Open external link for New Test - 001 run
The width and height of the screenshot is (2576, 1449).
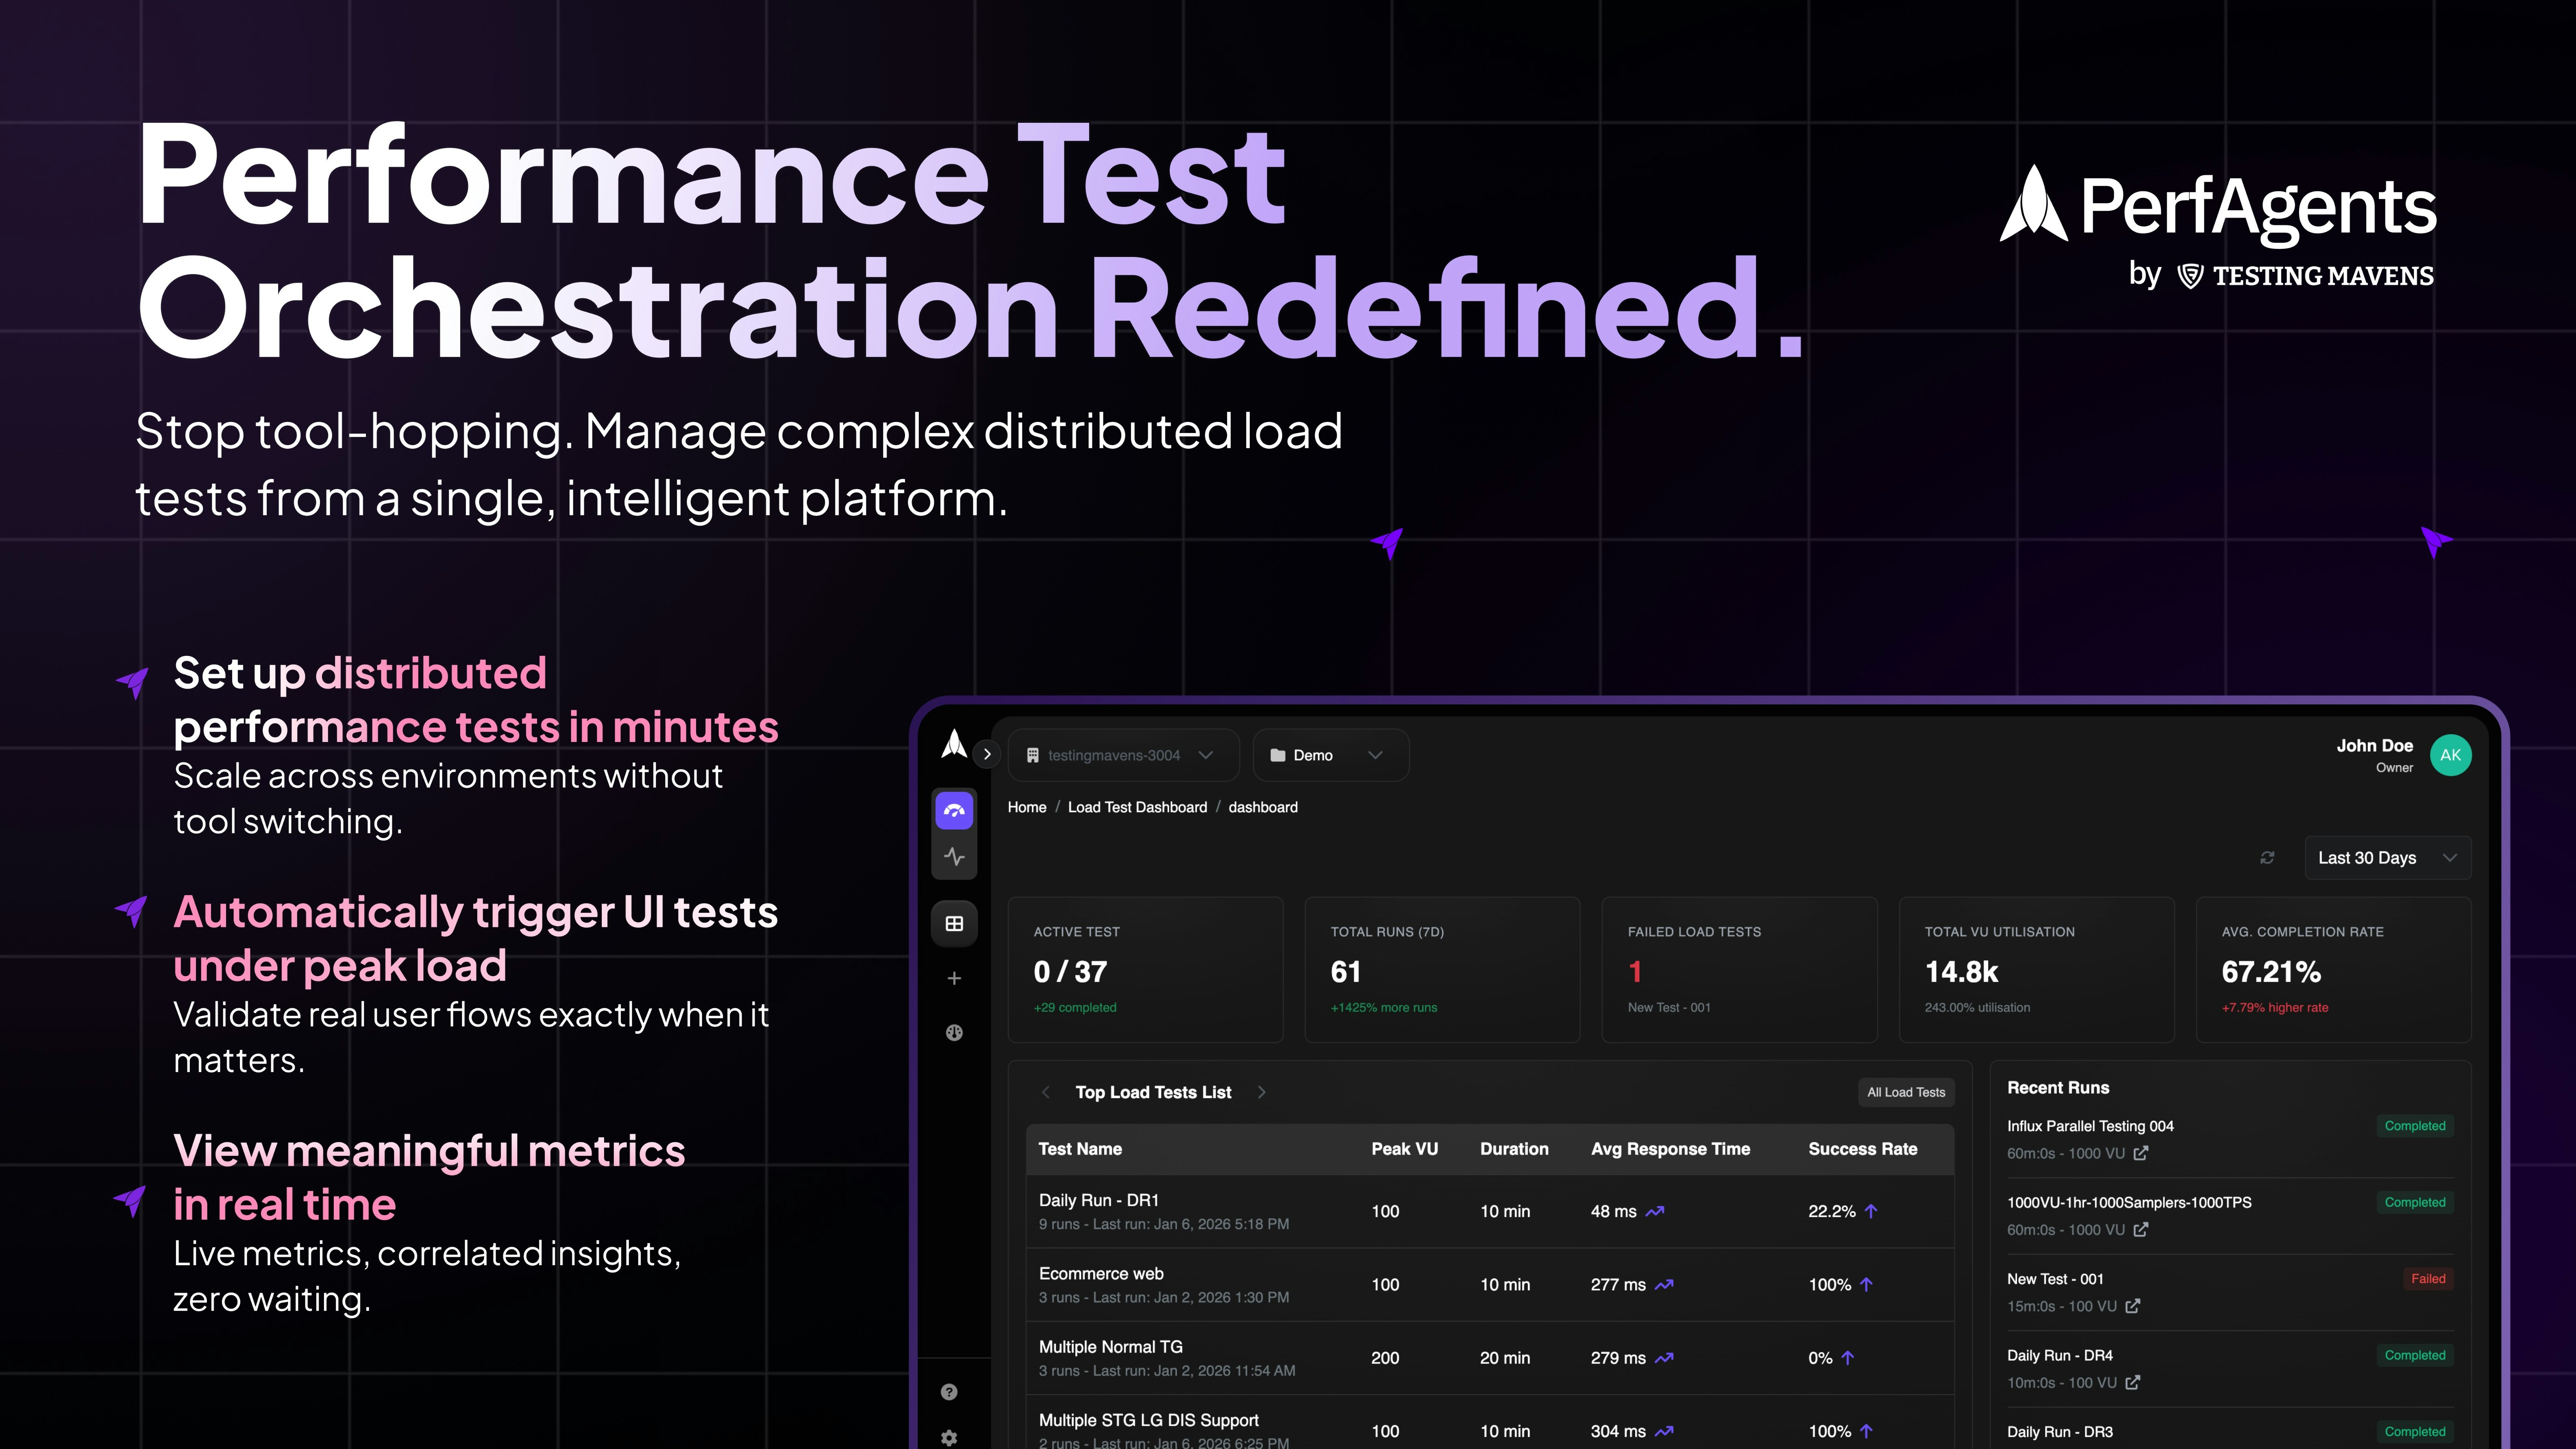click(2133, 1306)
